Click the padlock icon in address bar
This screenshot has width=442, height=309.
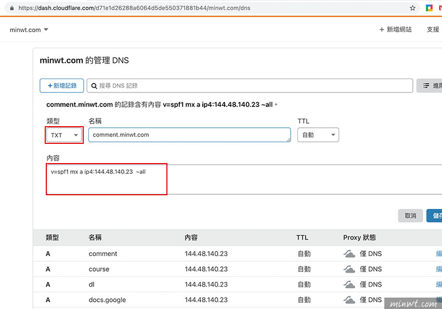click(x=12, y=8)
